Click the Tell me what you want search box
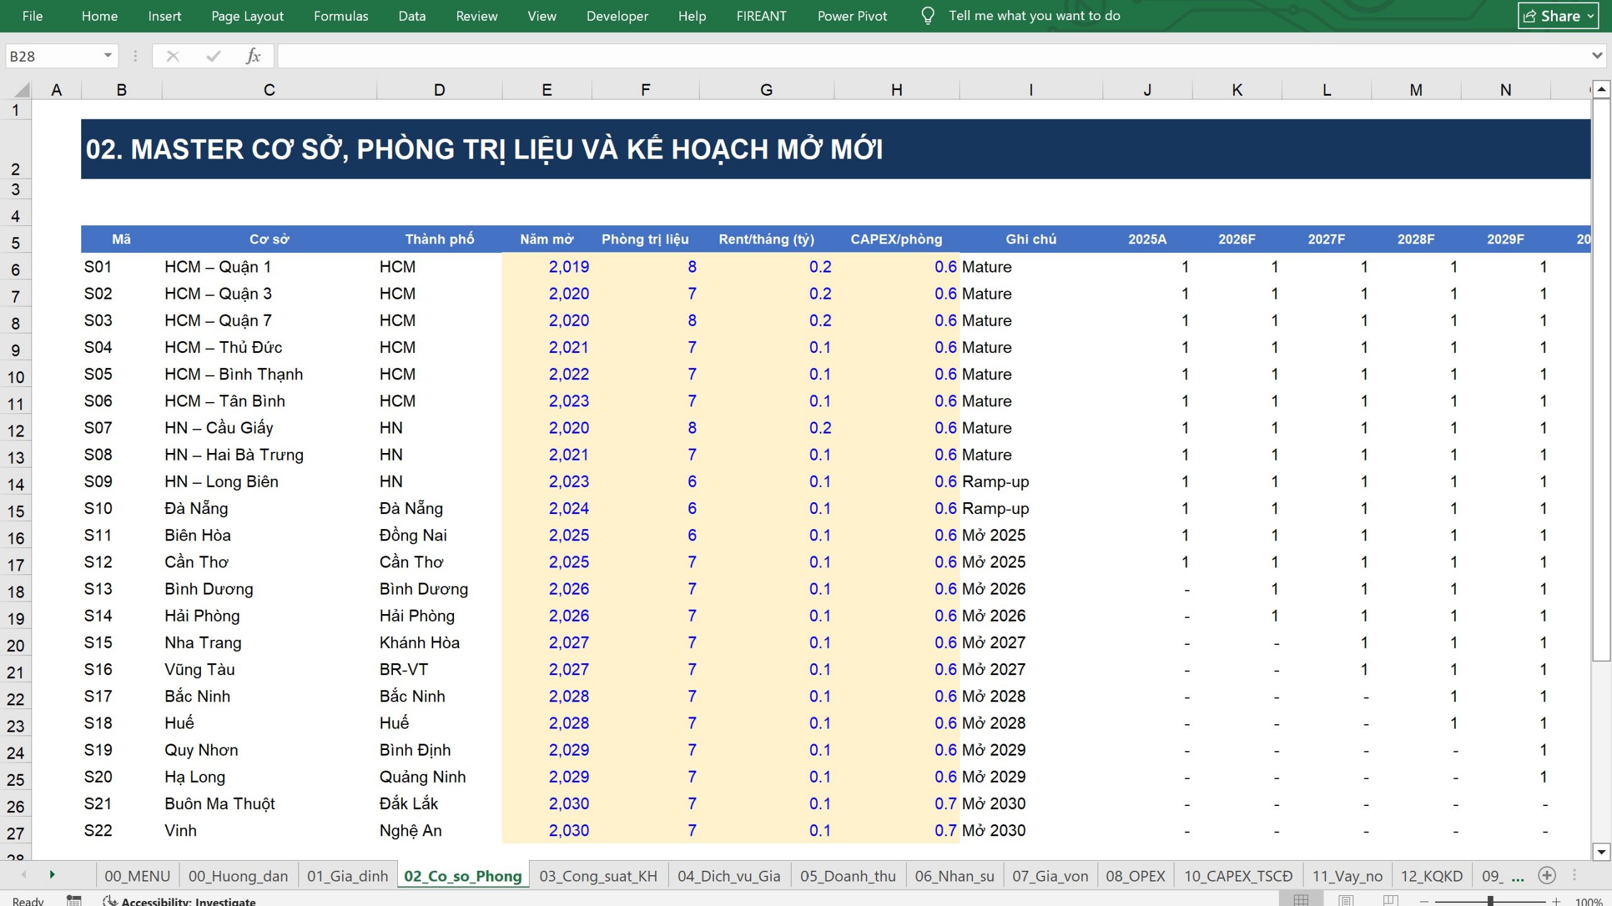 pyautogui.click(x=1034, y=16)
